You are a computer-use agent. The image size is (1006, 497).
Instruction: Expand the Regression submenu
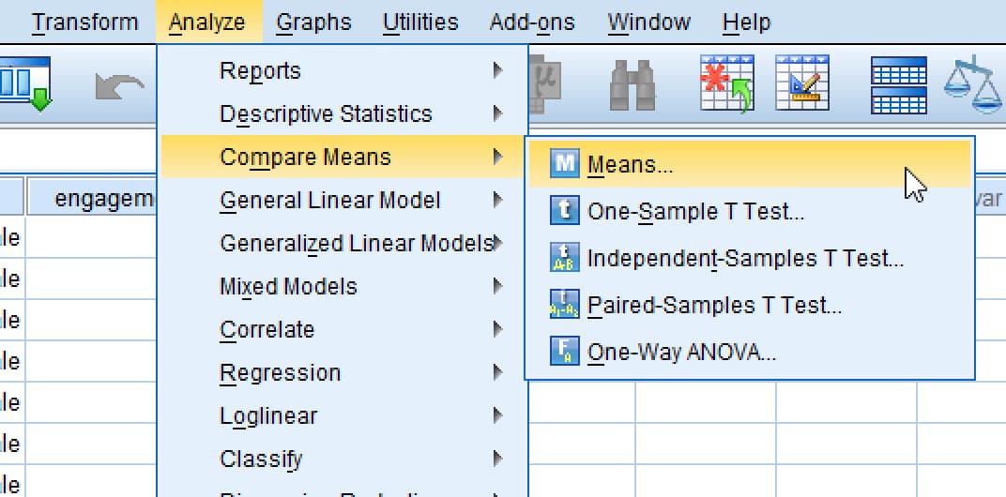[343, 372]
